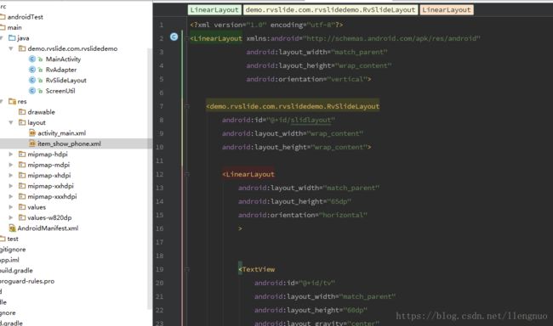Expand the mipmap-xxhdpi folder
Image resolution: width=553 pixels, height=326 pixels.
[x=11, y=186]
